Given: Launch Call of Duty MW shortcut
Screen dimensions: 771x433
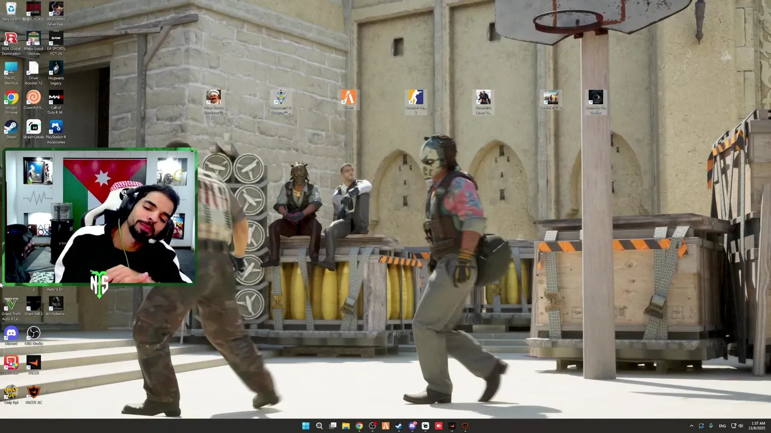Looking at the screenshot, I should pos(55,102).
